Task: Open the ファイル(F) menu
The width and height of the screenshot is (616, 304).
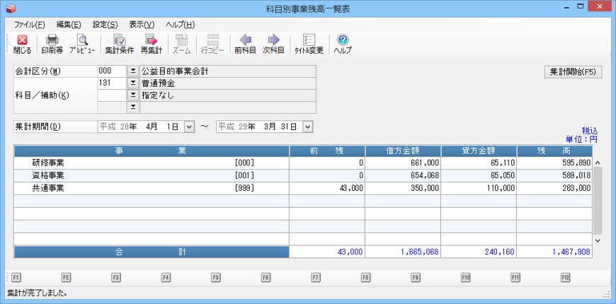Action: (30, 24)
